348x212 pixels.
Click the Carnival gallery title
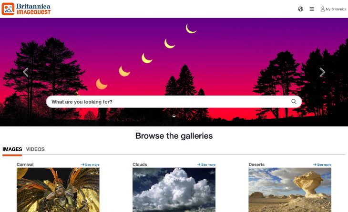(25, 164)
